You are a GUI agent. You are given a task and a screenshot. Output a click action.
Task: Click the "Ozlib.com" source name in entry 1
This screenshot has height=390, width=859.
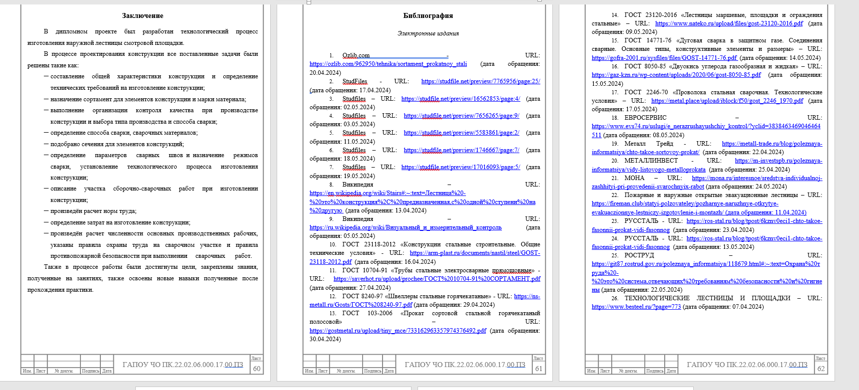(356, 55)
